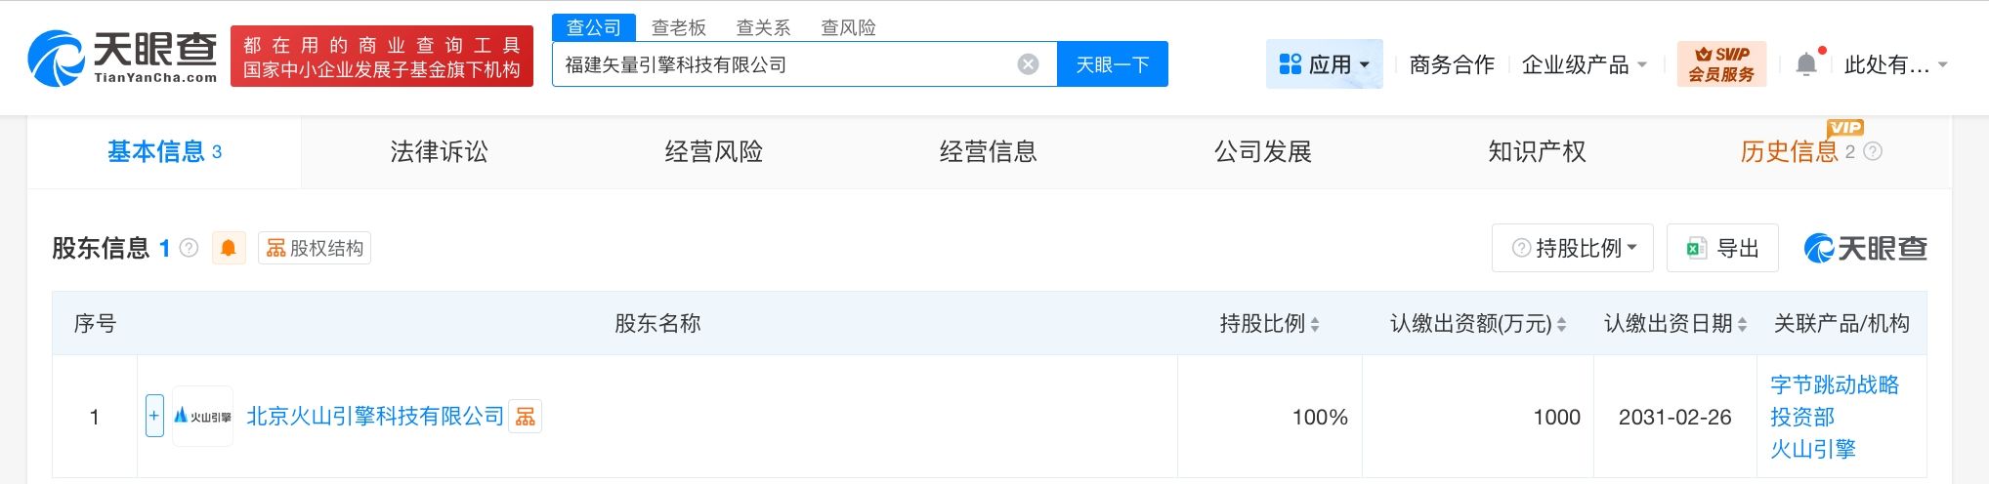Expand the 企业级产品 dropdown
This screenshot has height=484, width=1989.
(1584, 64)
